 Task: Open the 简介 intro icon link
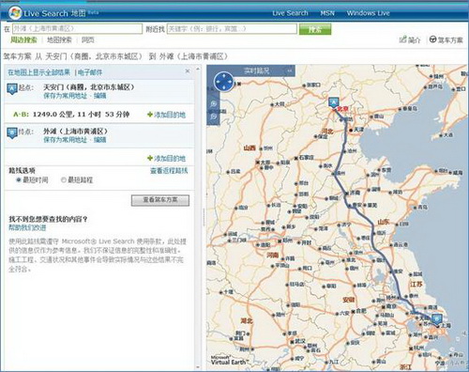coord(410,39)
